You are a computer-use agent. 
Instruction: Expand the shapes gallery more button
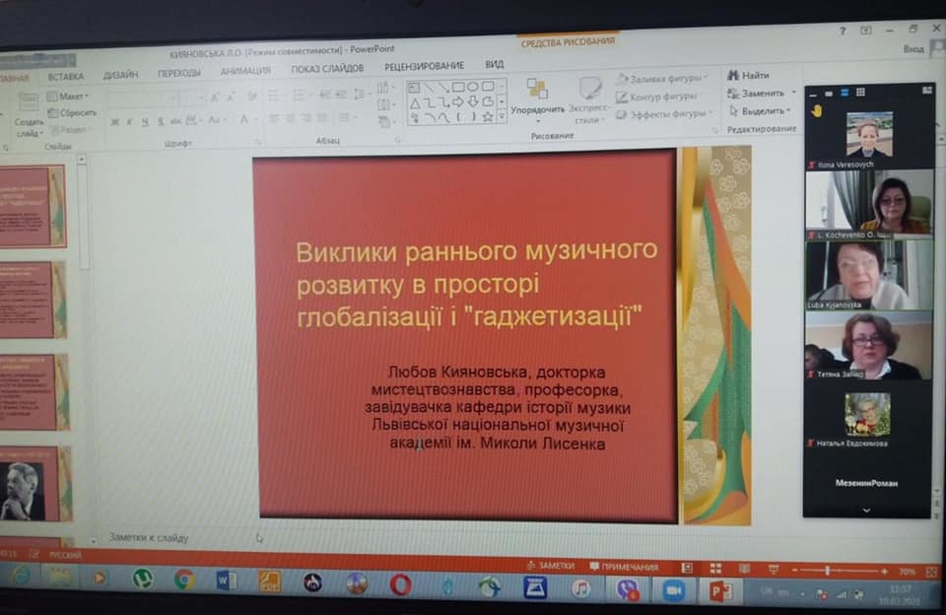[x=502, y=116]
